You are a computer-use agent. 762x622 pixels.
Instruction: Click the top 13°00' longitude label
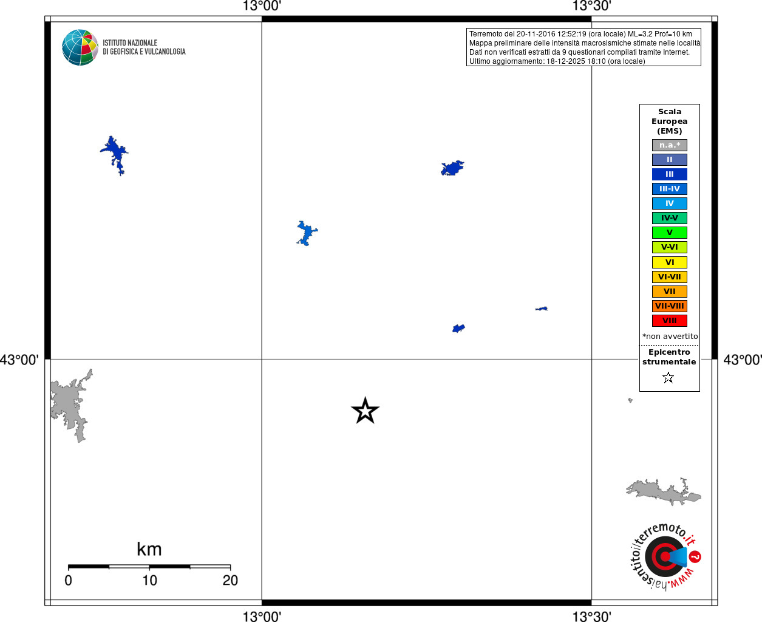click(x=262, y=6)
